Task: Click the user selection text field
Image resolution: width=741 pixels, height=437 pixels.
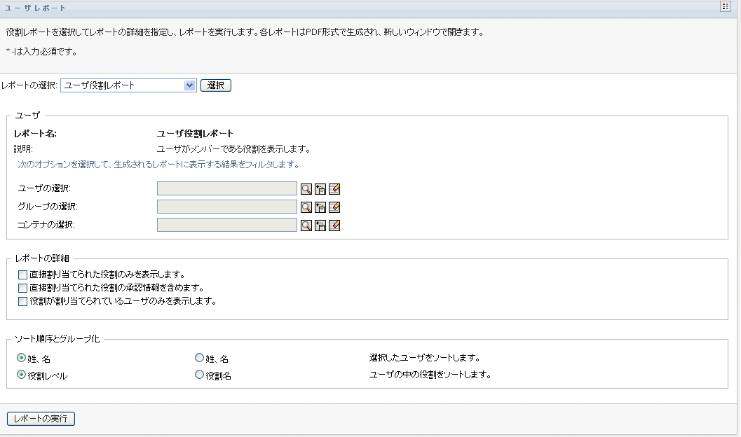Action: click(x=227, y=188)
